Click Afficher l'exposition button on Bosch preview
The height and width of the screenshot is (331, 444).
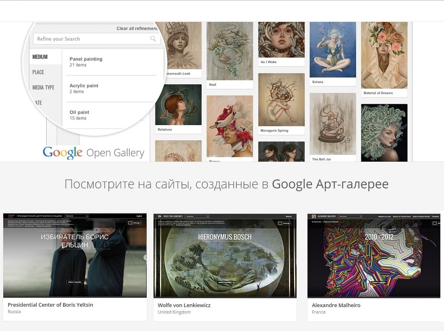[225, 282]
